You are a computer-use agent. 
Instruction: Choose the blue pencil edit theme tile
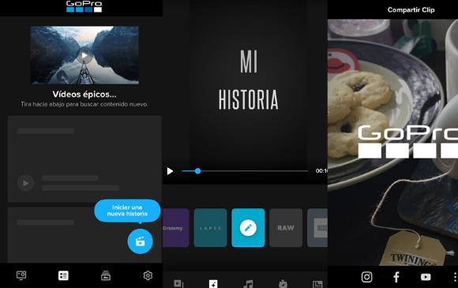pos(248,228)
